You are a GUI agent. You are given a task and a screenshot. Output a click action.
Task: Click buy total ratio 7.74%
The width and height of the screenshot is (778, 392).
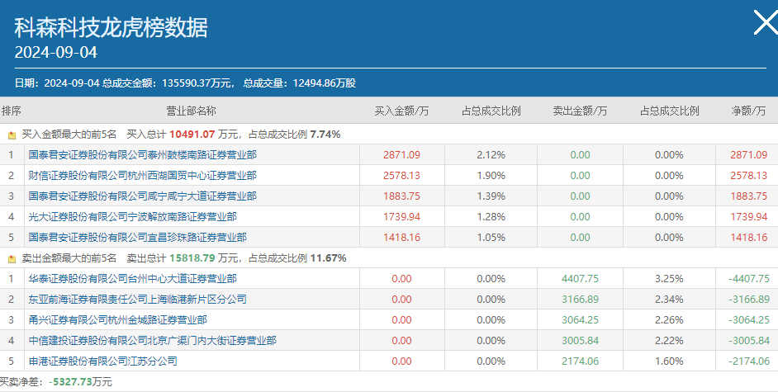click(x=325, y=135)
